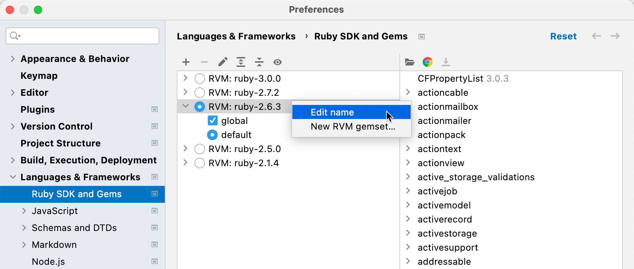Screen dimensions: 634x269
Task: Click the Chrome browser icon in gems toolbar
Action: 428,62
